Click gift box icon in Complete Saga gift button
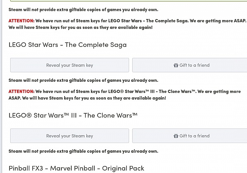Screen dimensions: 247x173 [x=176, y=65]
